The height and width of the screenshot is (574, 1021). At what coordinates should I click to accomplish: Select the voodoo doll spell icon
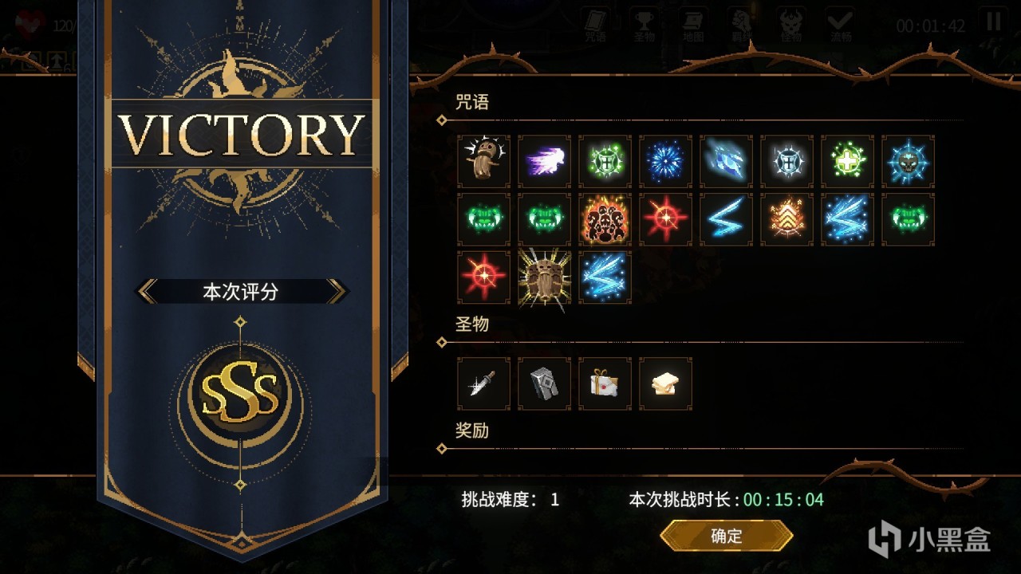click(x=484, y=162)
